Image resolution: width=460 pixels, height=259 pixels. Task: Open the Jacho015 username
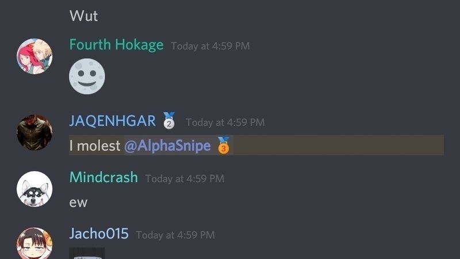[99, 234]
